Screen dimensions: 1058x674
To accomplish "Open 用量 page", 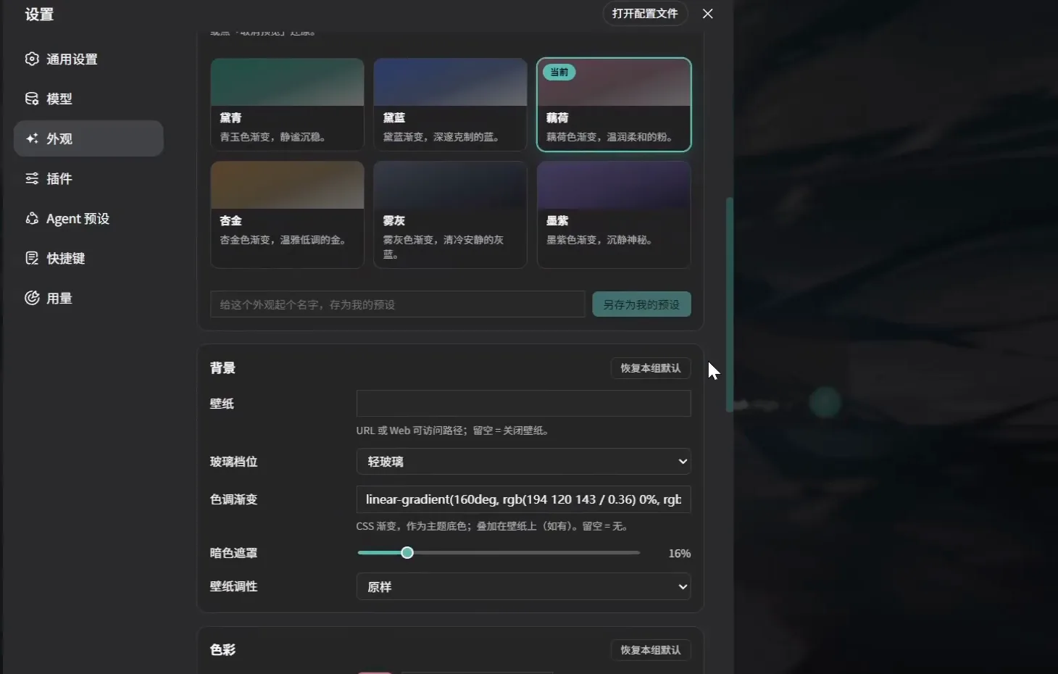I will click(x=88, y=298).
